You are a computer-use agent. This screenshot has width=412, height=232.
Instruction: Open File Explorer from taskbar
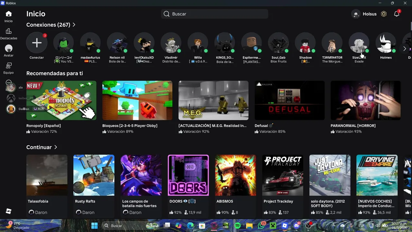[x=249, y=226]
